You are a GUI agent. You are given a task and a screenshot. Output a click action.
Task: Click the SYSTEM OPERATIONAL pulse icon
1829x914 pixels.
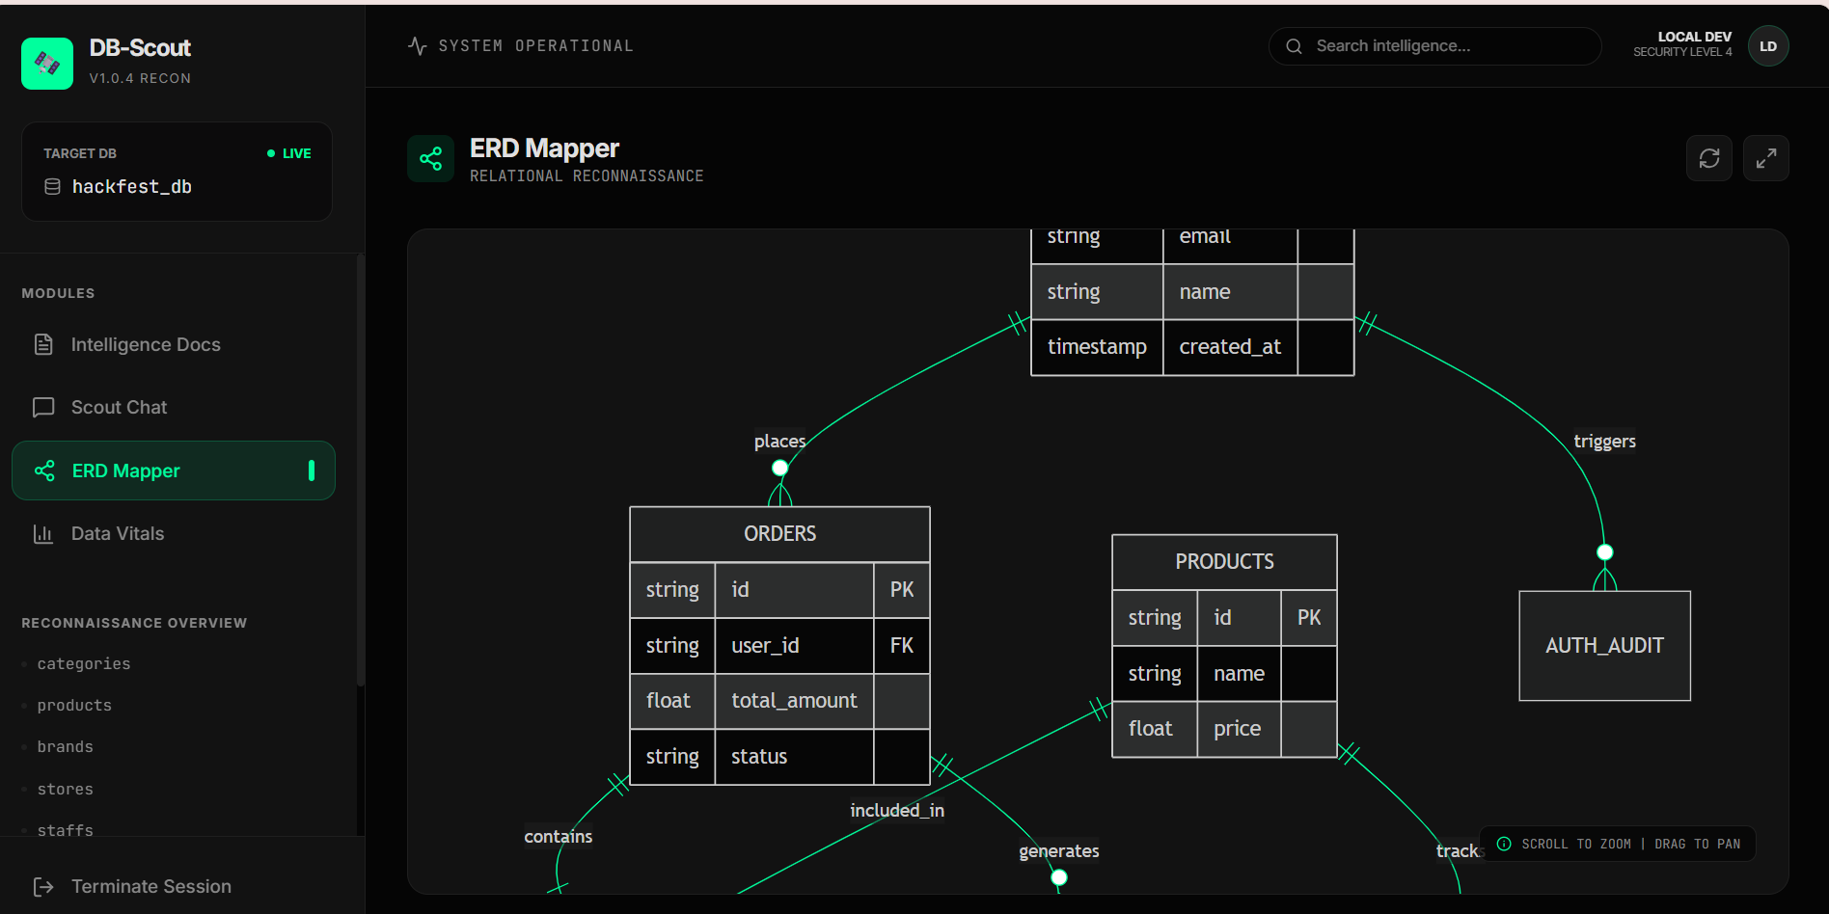pos(417,44)
